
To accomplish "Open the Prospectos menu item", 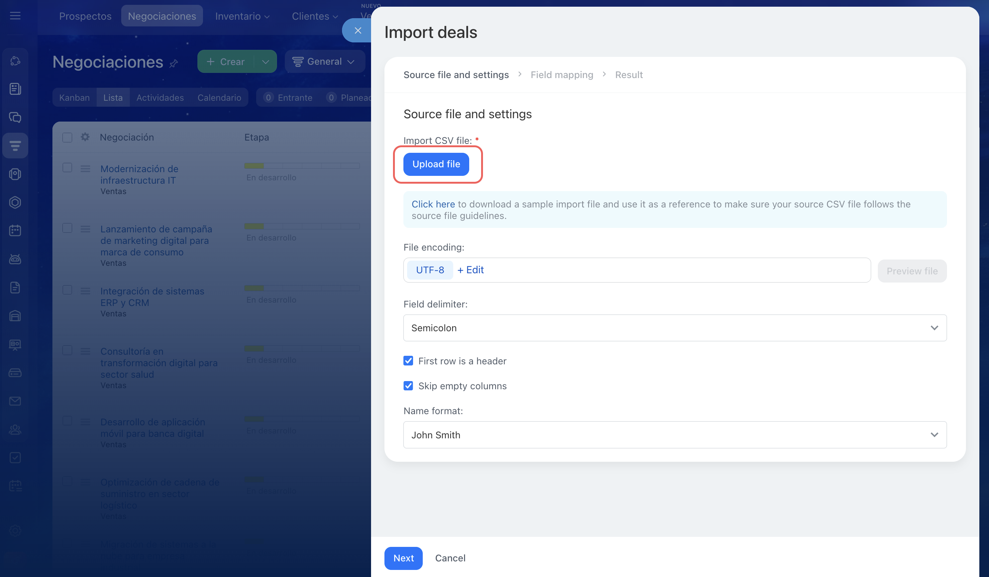I will [85, 16].
